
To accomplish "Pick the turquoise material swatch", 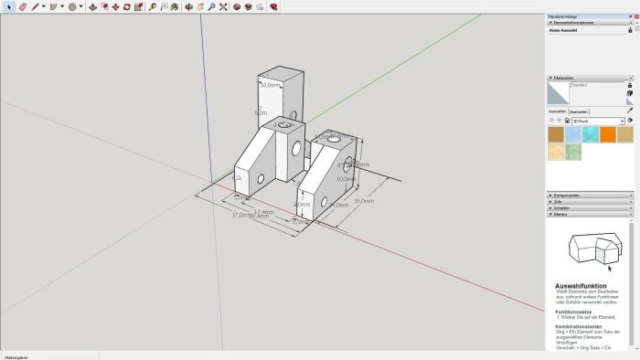I will pyautogui.click(x=591, y=134).
